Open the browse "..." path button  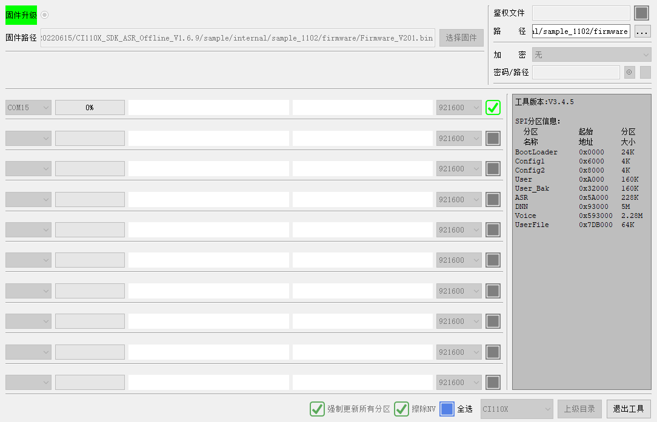point(642,31)
